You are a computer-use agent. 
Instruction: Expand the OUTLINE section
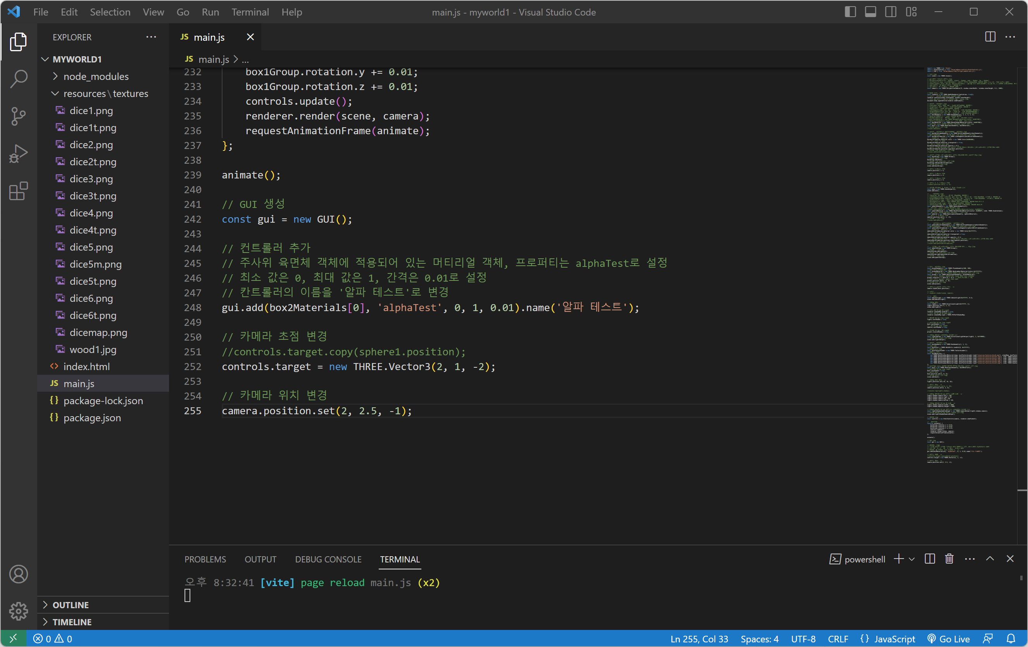coord(71,605)
